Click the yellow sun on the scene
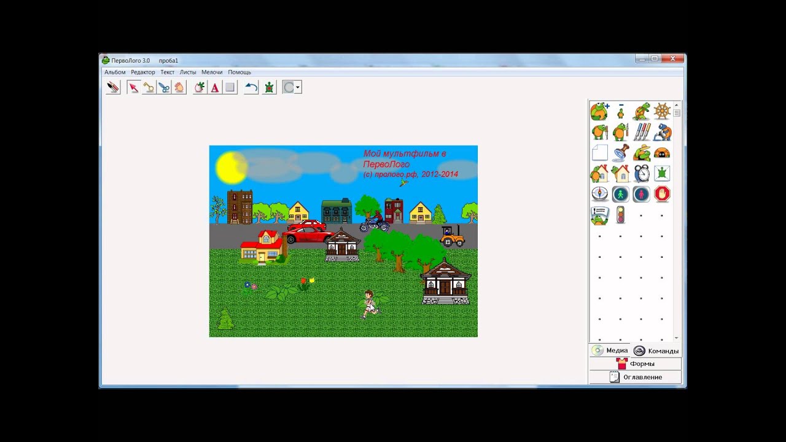The height and width of the screenshot is (442, 786). [x=231, y=167]
